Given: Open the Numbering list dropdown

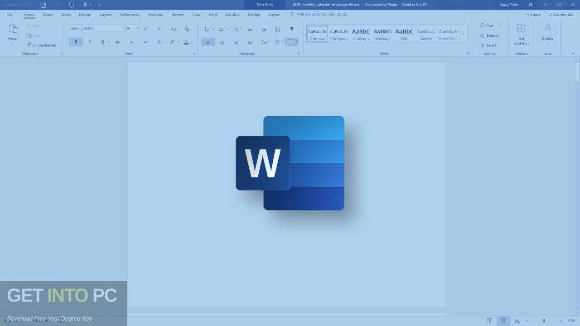Looking at the screenshot, I should pos(227,29).
